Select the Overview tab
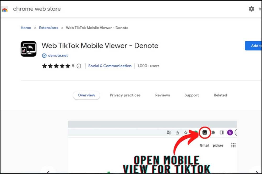The height and width of the screenshot is (174, 262). pos(86,95)
